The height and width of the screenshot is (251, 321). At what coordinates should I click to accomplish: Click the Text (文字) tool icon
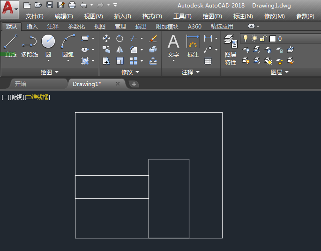[x=173, y=42]
